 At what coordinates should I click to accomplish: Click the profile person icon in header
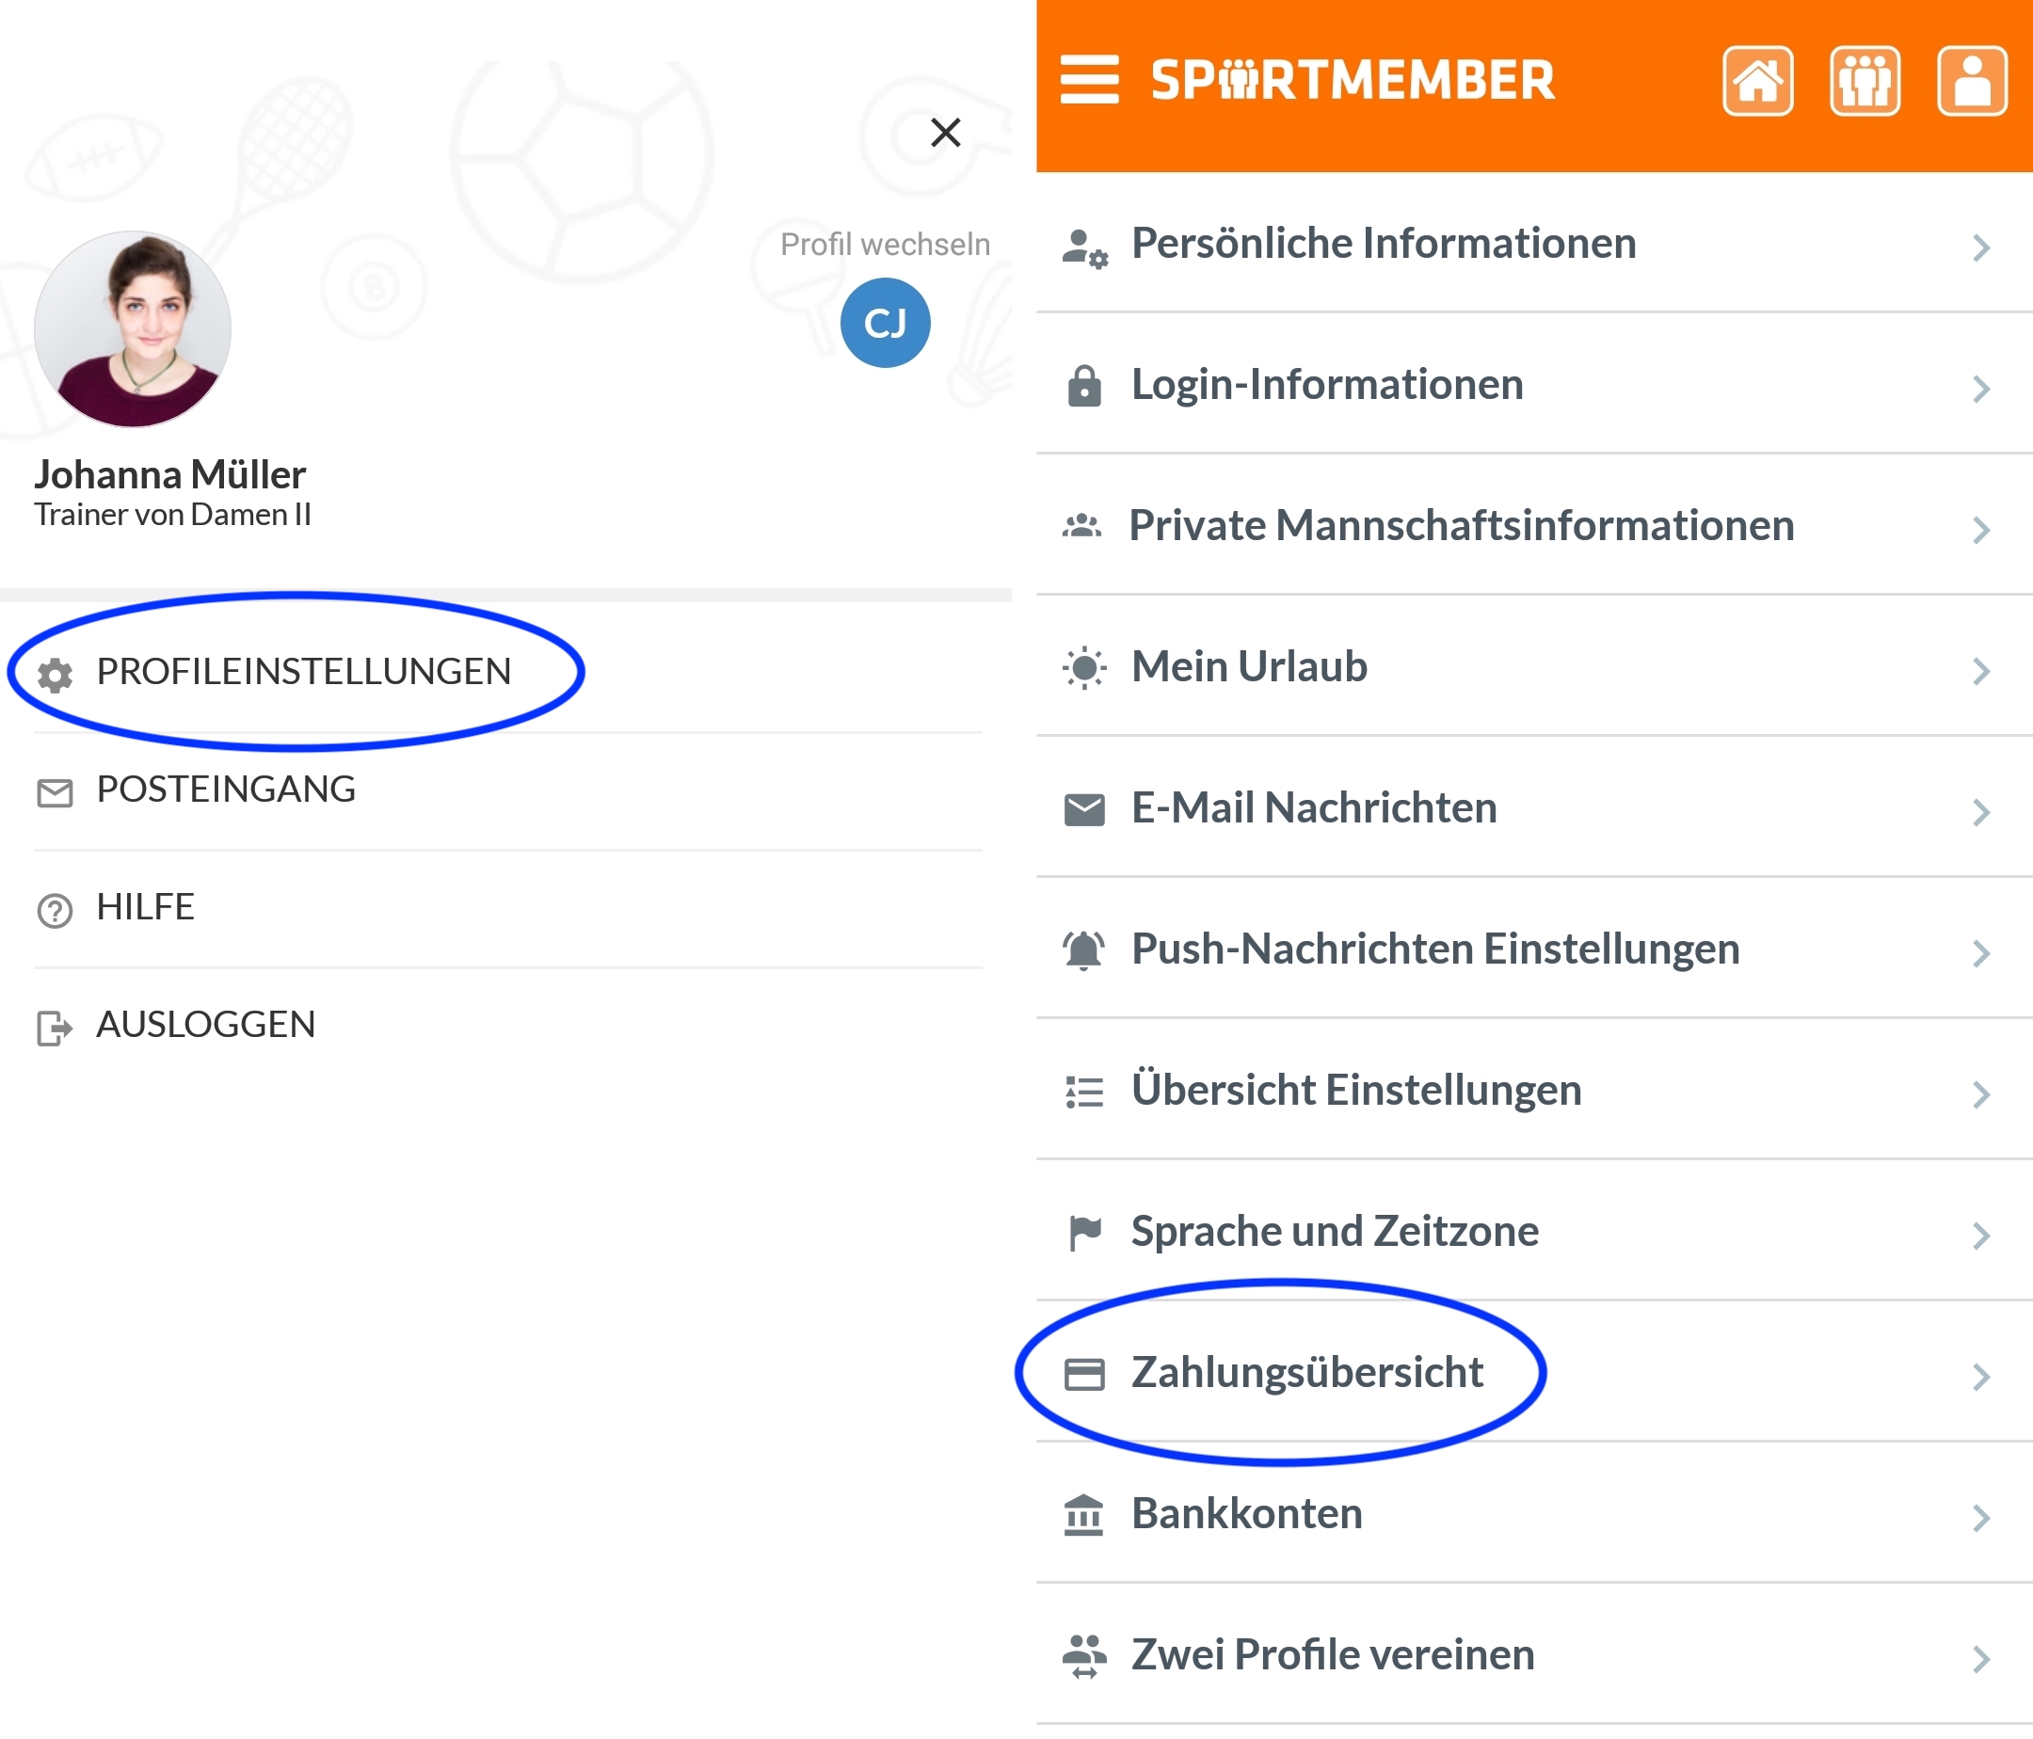[x=1971, y=80]
